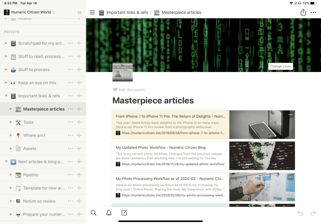Viewport: 321px width, 224px height.
Task: Open page options ellipsis in top bar
Action: 313,13
